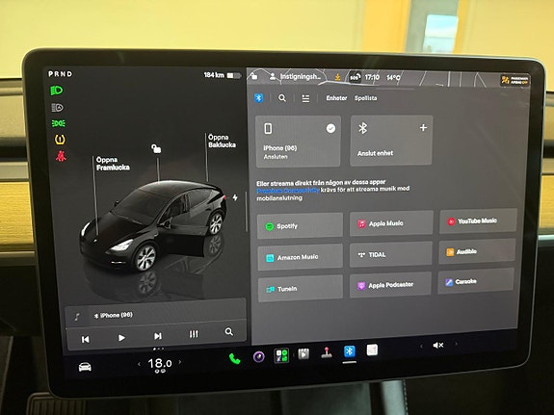Open the audio equalizer settings icon
The height and width of the screenshot is (415, 554).
click(x=194, y=334)
